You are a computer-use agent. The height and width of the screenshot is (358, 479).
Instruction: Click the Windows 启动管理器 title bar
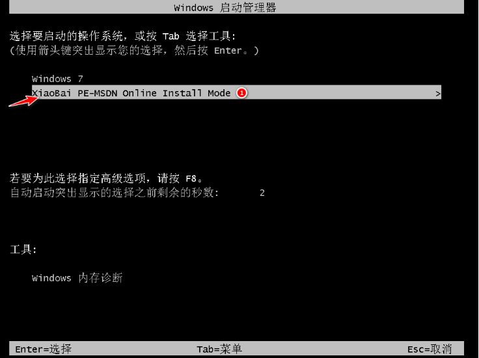click(x=236, y=7)
